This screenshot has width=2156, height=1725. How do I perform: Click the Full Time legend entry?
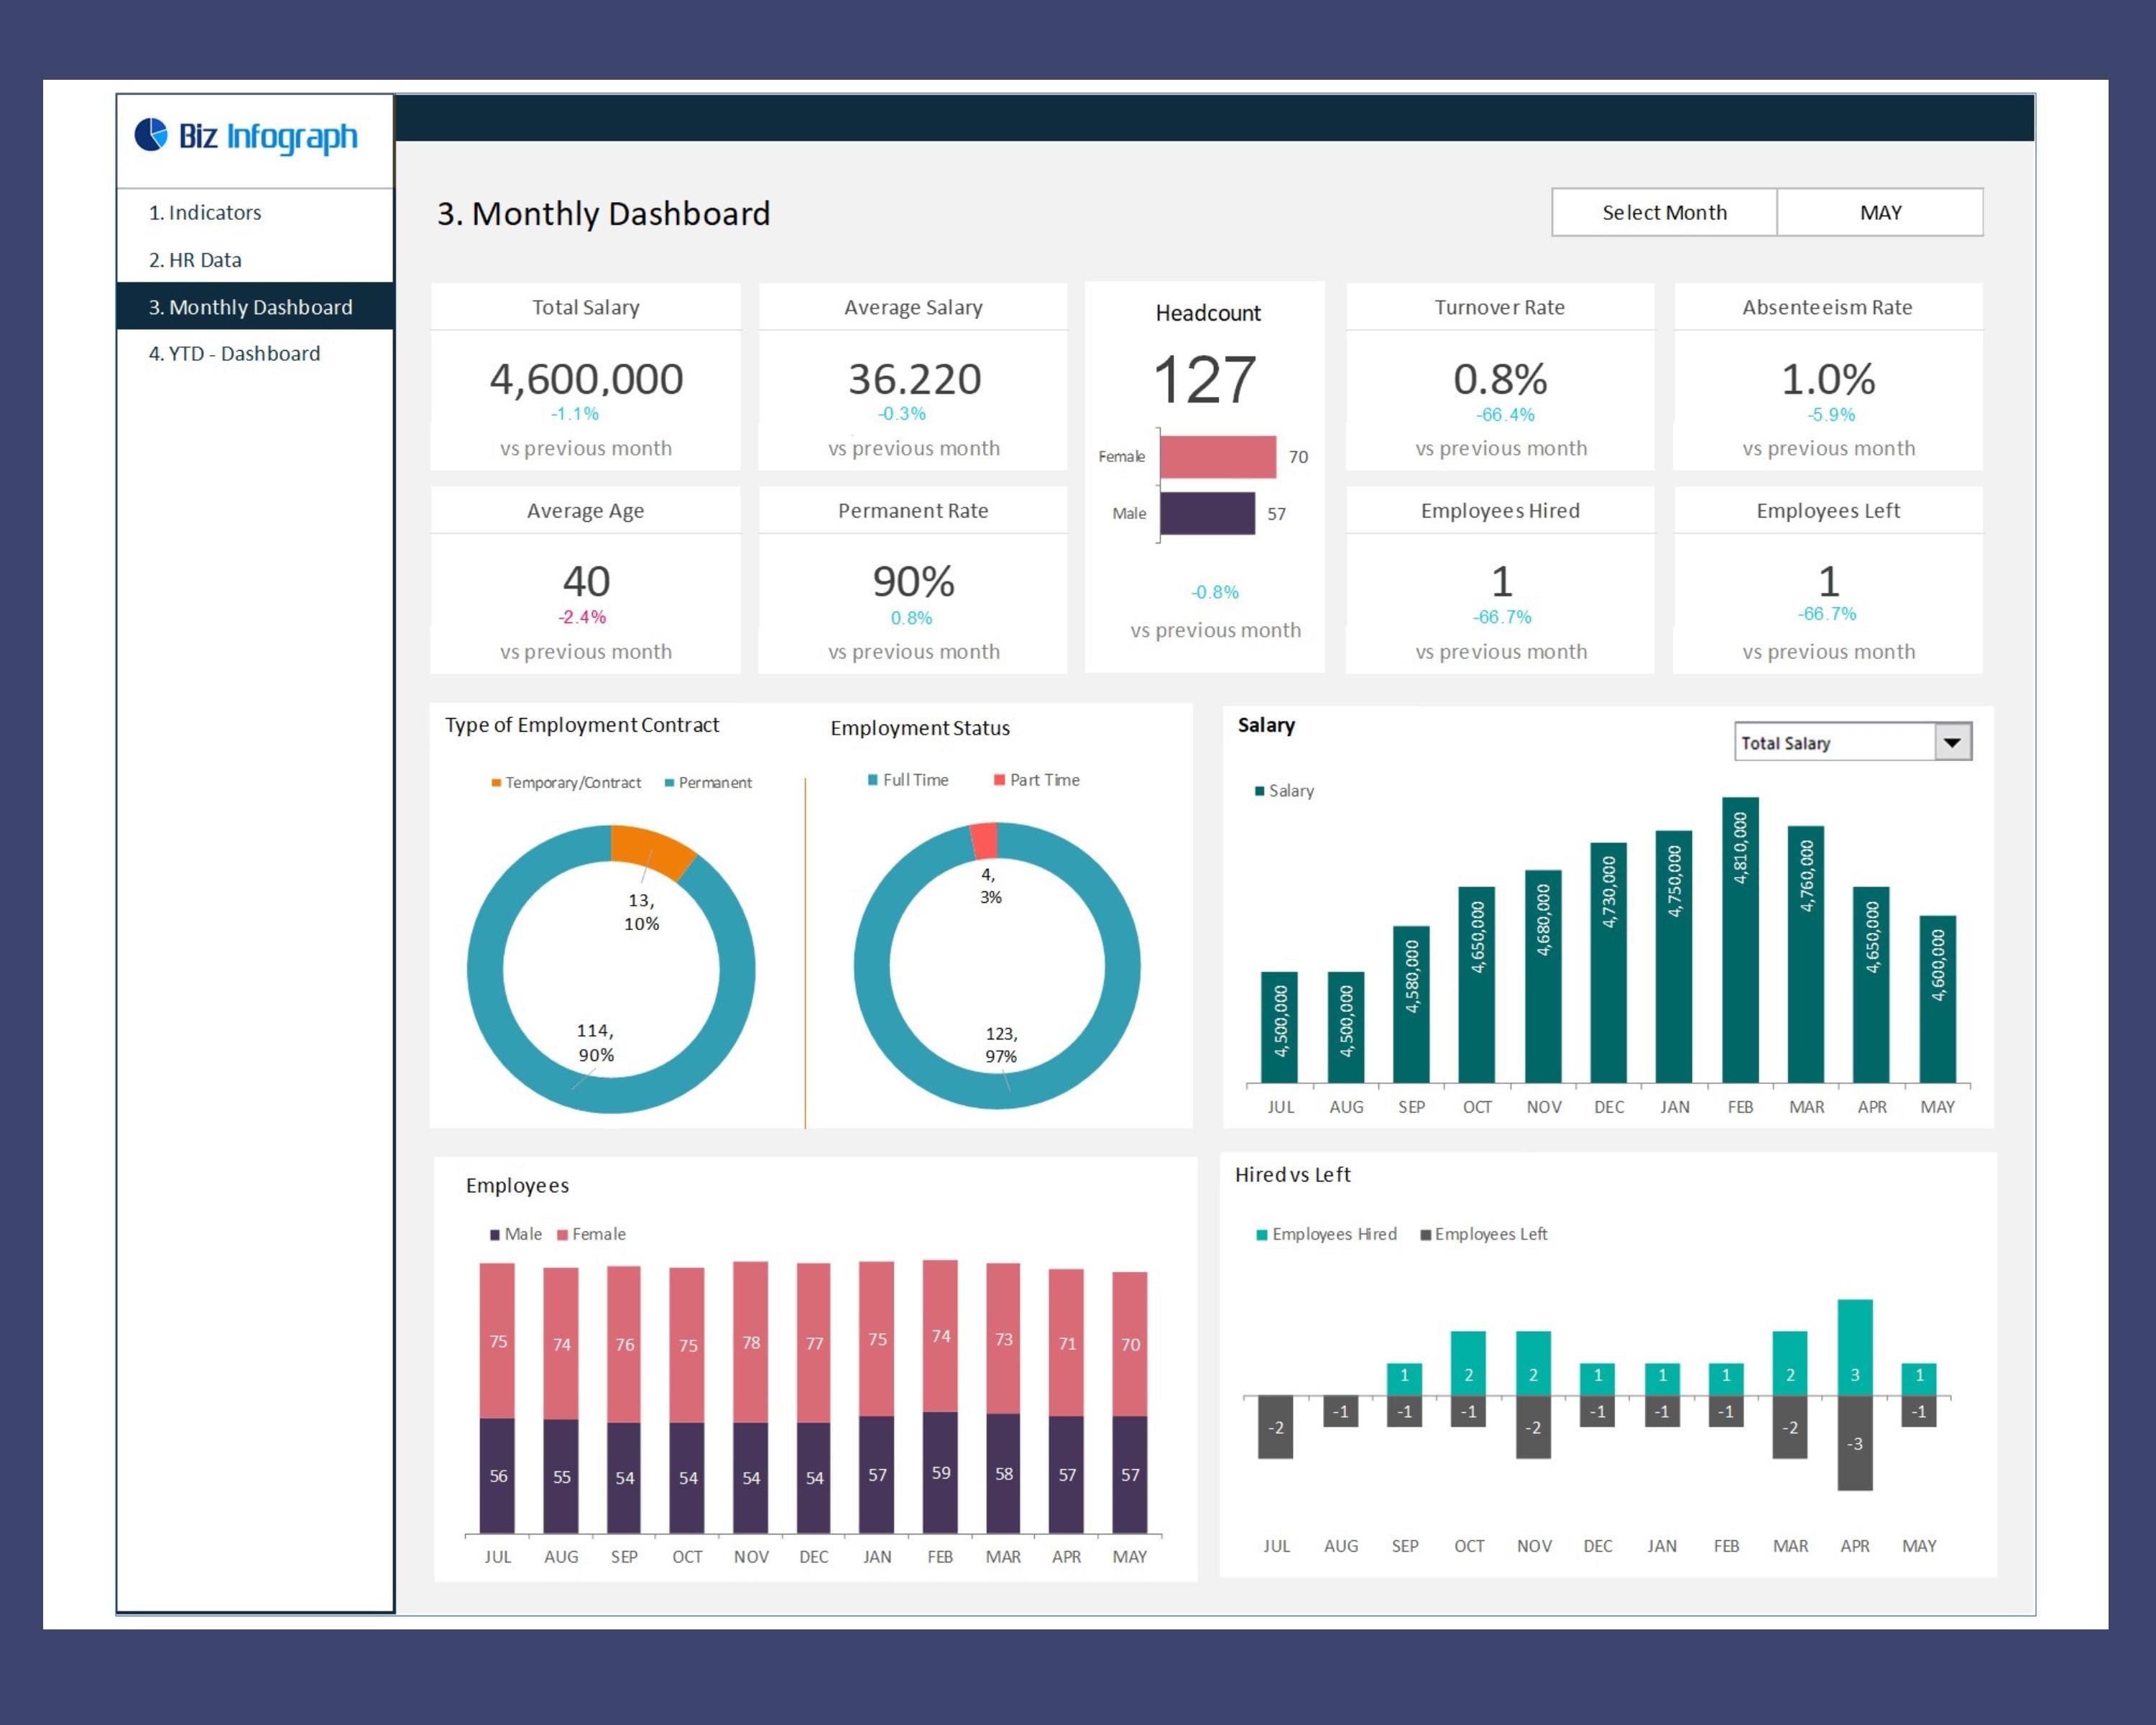(x=908, y=780)
